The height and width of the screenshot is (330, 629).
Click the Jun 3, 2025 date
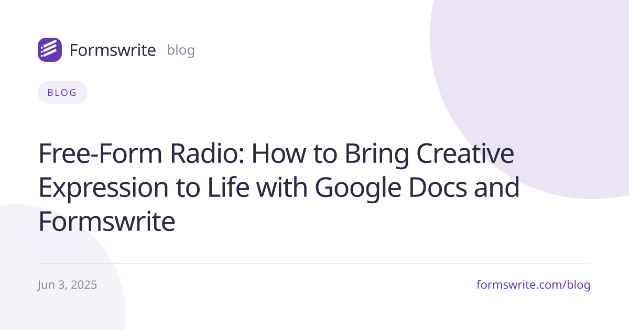tap(68, 285)
